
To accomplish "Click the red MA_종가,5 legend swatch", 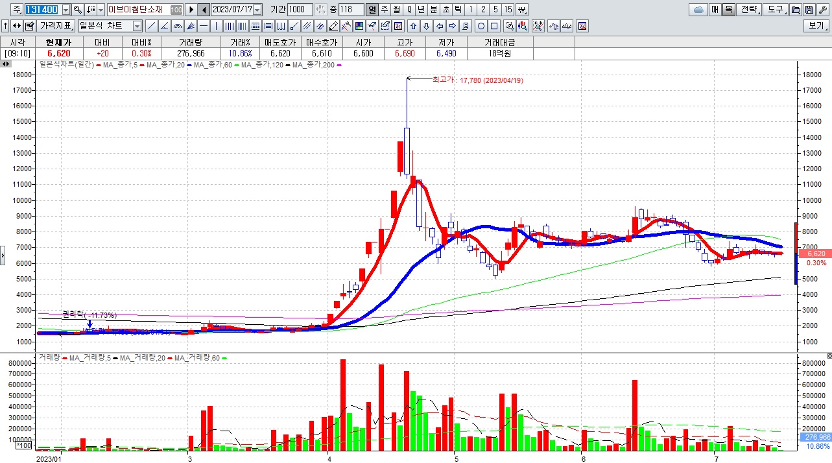I will point(98,65).
